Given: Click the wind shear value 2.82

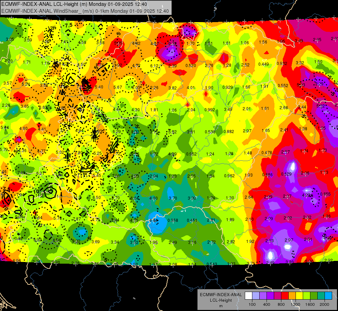Looking at the screenshot, I should point(231,242).
